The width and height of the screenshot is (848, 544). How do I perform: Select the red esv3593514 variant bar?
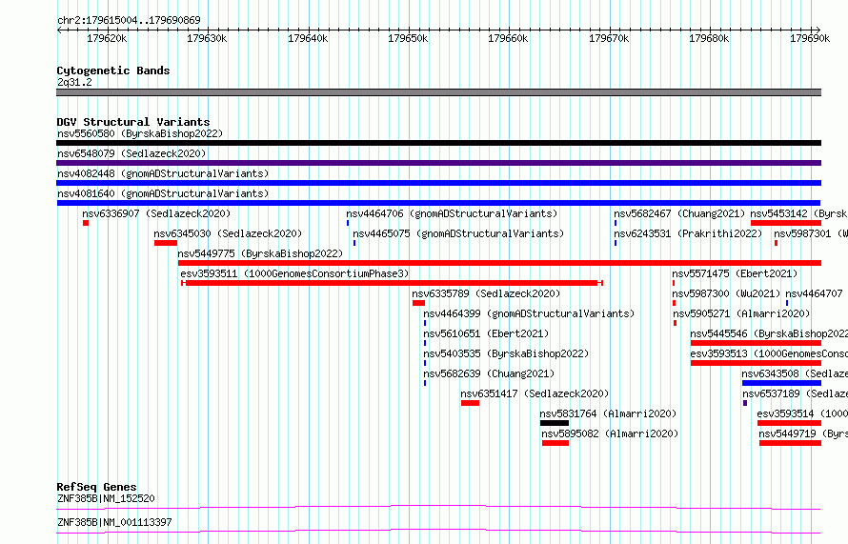click(790, 423)
